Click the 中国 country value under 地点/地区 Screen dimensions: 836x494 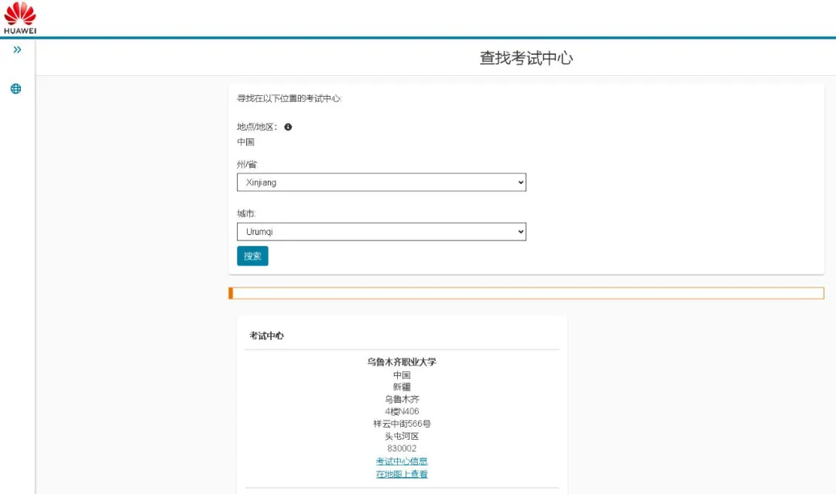[246, 141]
